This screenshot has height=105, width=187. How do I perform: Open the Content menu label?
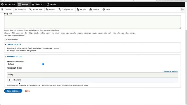[8, 9]
